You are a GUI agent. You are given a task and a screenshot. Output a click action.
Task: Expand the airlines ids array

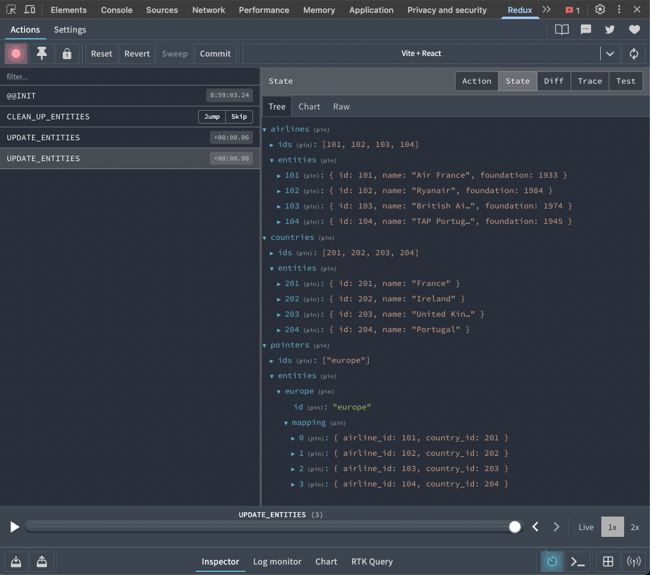[271, 145]
